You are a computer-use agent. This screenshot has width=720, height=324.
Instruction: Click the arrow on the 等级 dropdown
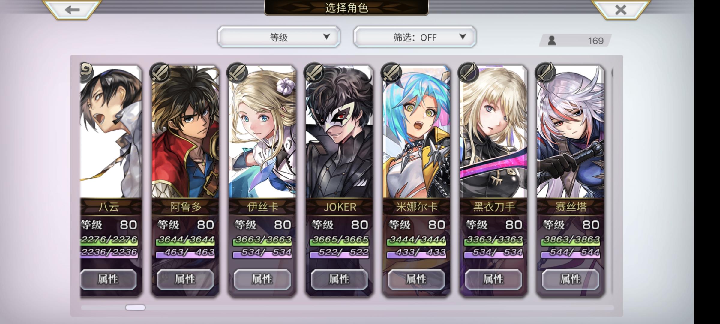tap(326, 37)
